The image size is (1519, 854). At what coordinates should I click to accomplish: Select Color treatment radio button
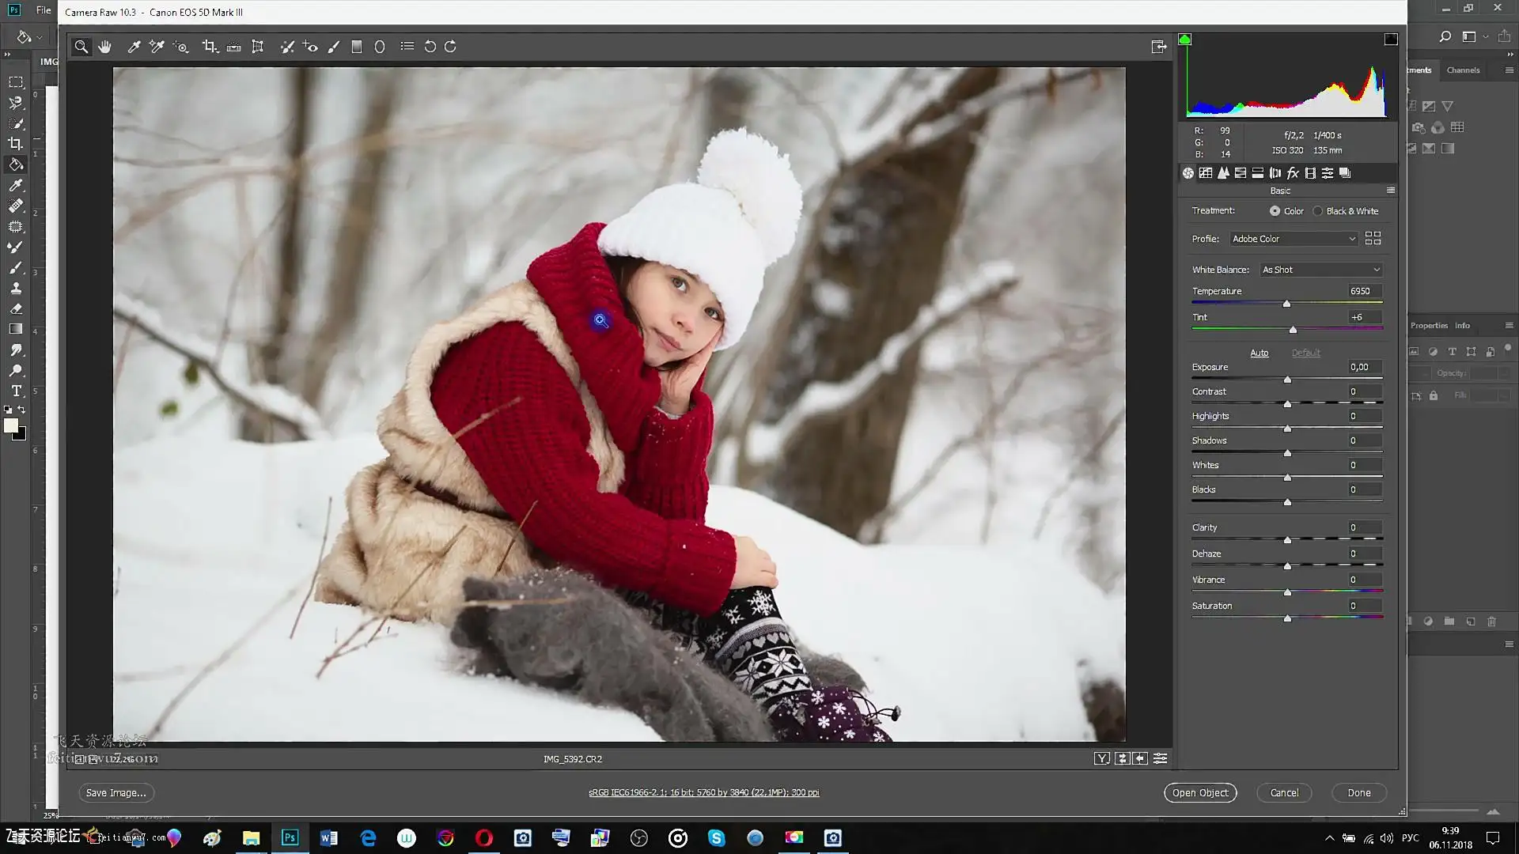pos(1275,211)
